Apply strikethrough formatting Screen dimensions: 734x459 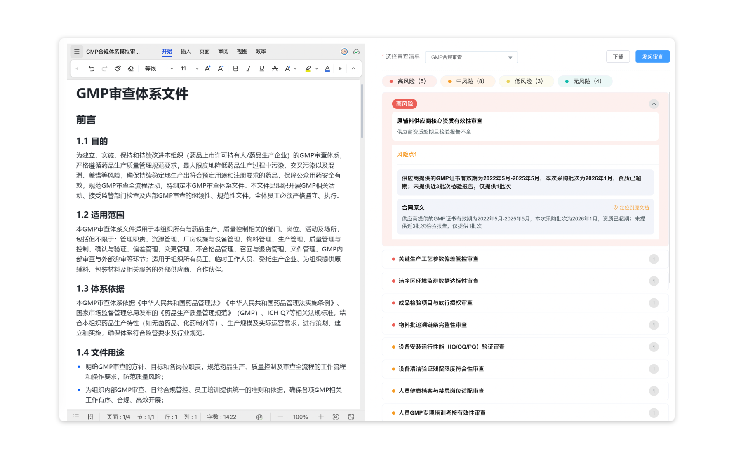click(275, 68)
